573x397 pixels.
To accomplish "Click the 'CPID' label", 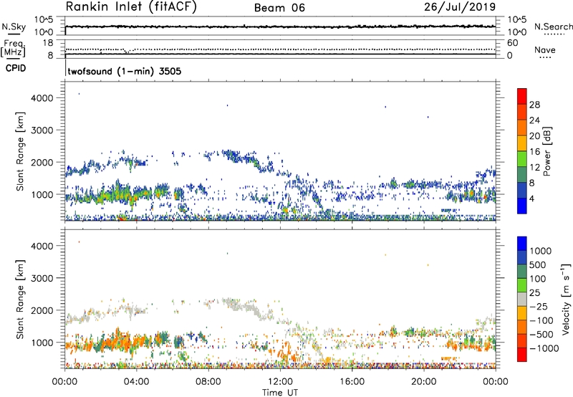I will tap(15, 68).
